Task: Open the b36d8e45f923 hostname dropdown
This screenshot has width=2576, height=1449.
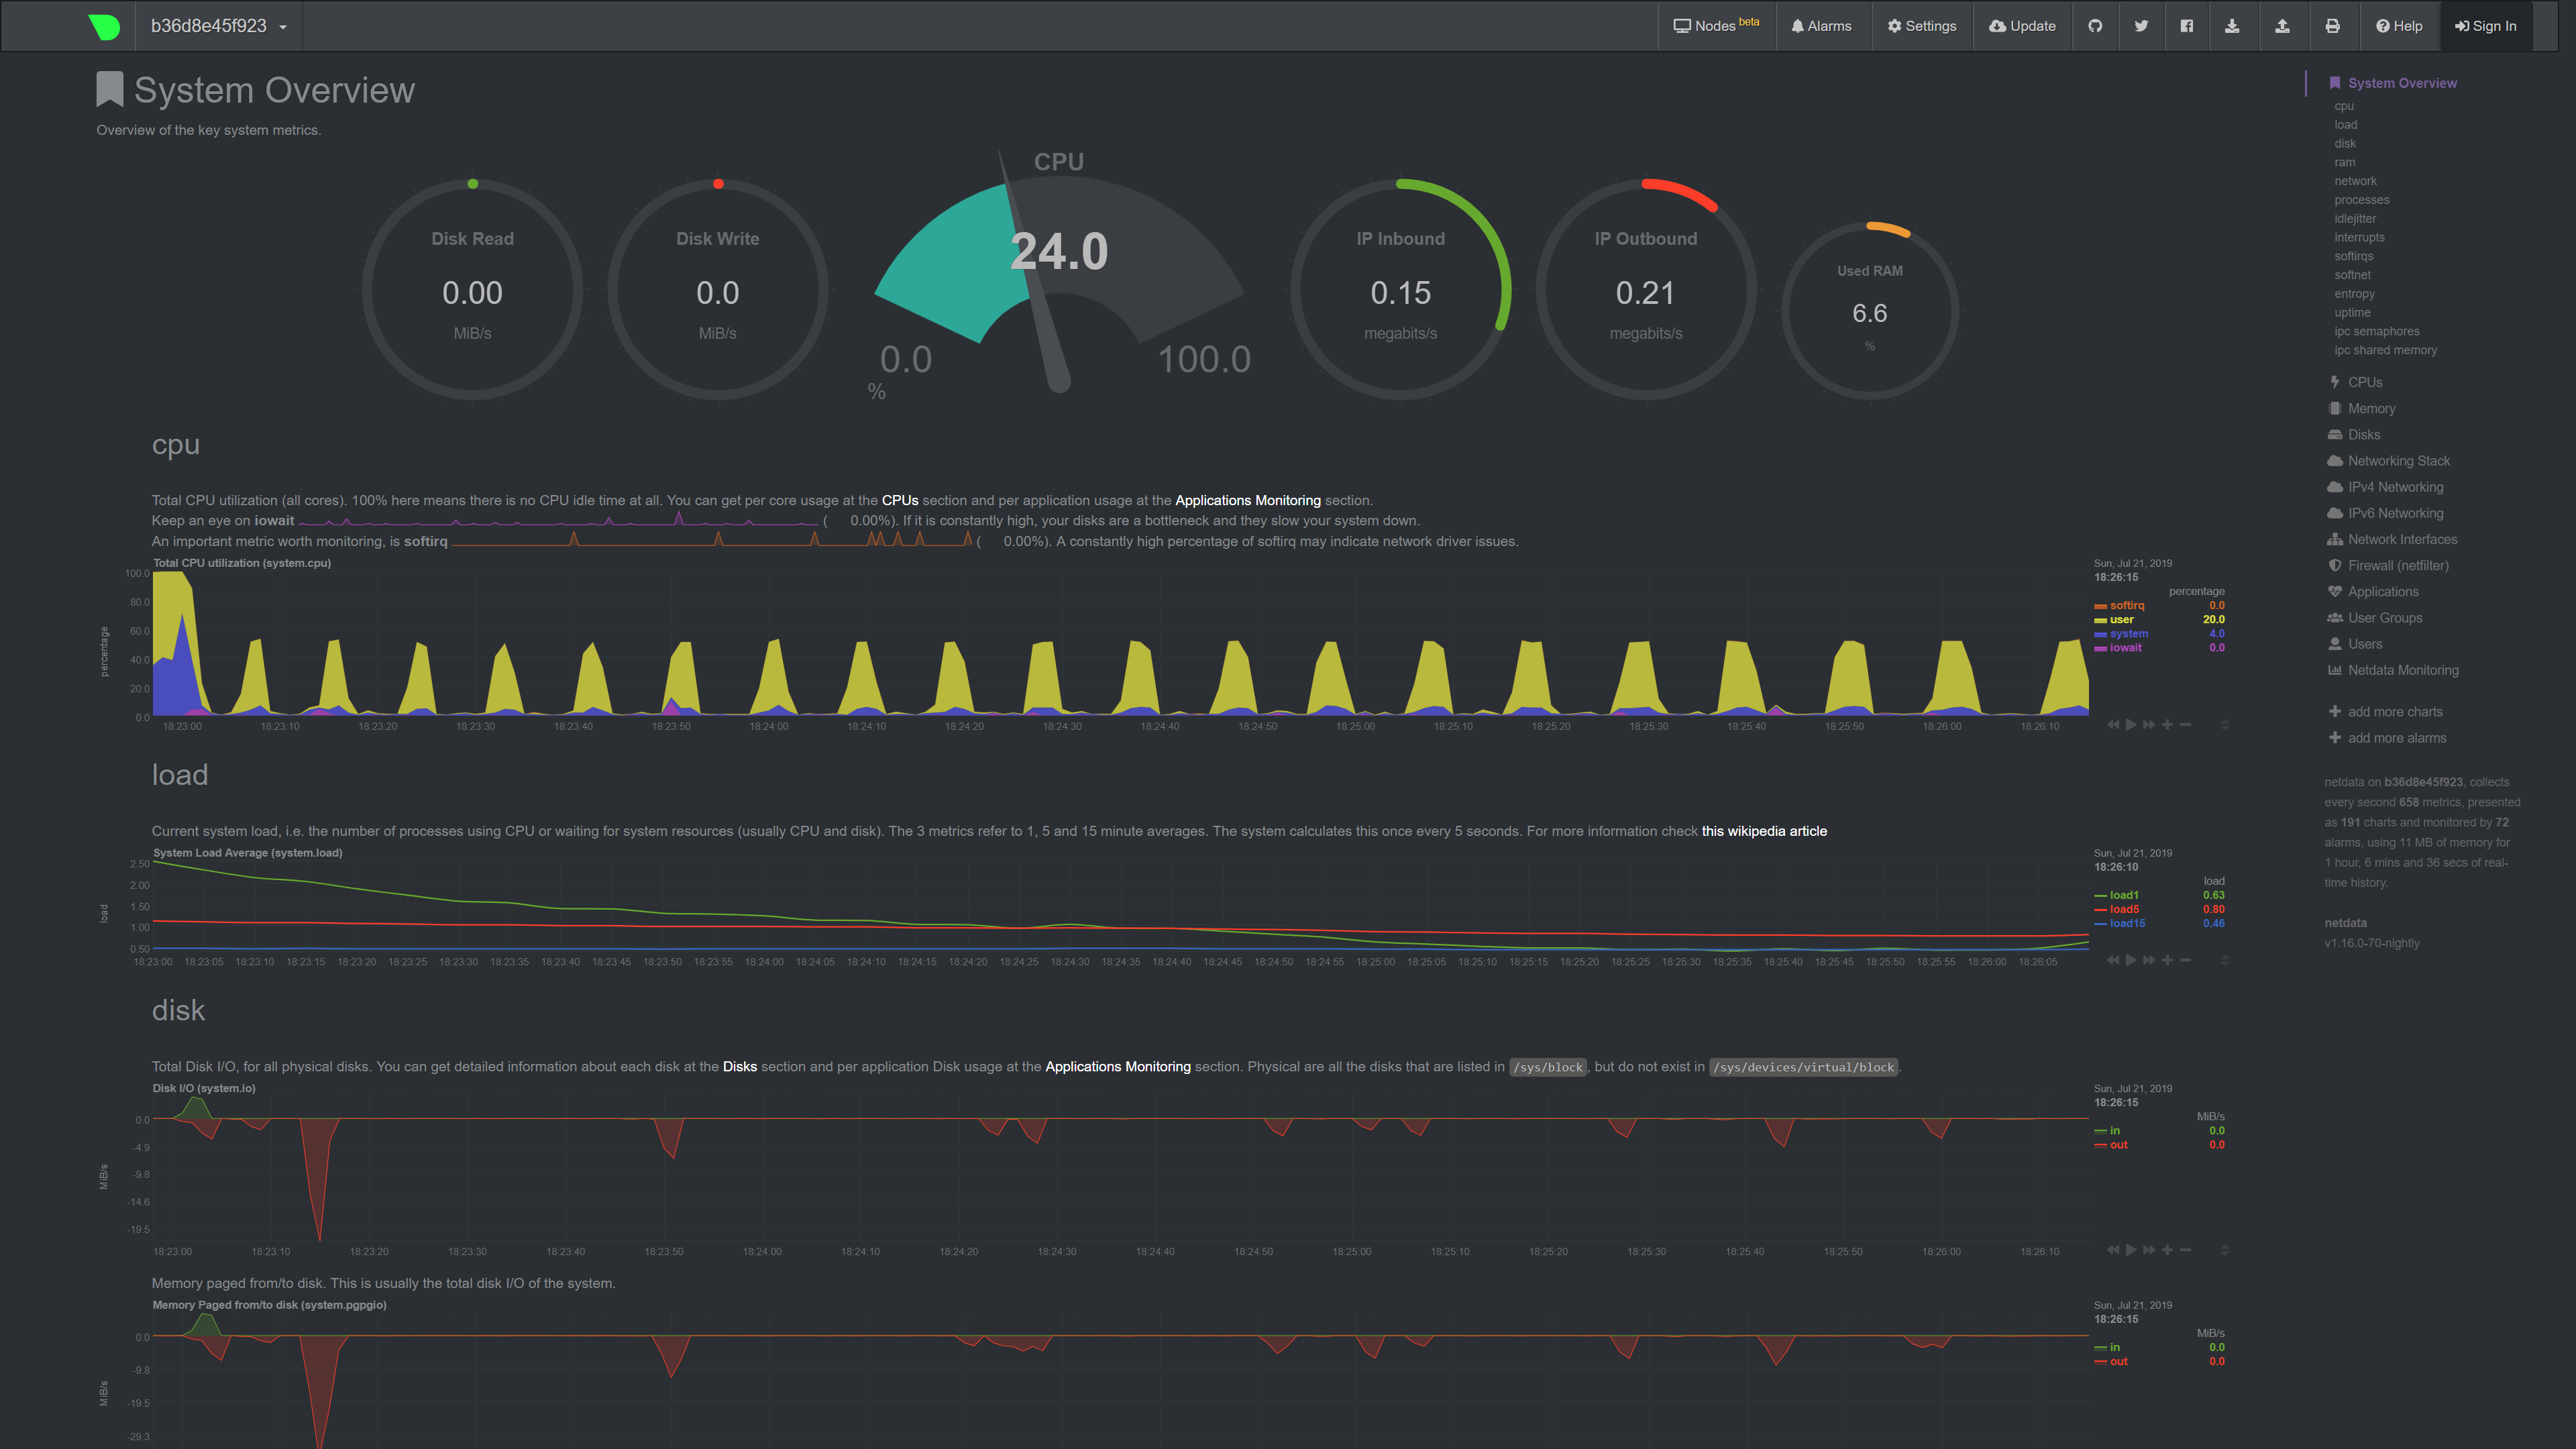Action: [x=218, y=26]
